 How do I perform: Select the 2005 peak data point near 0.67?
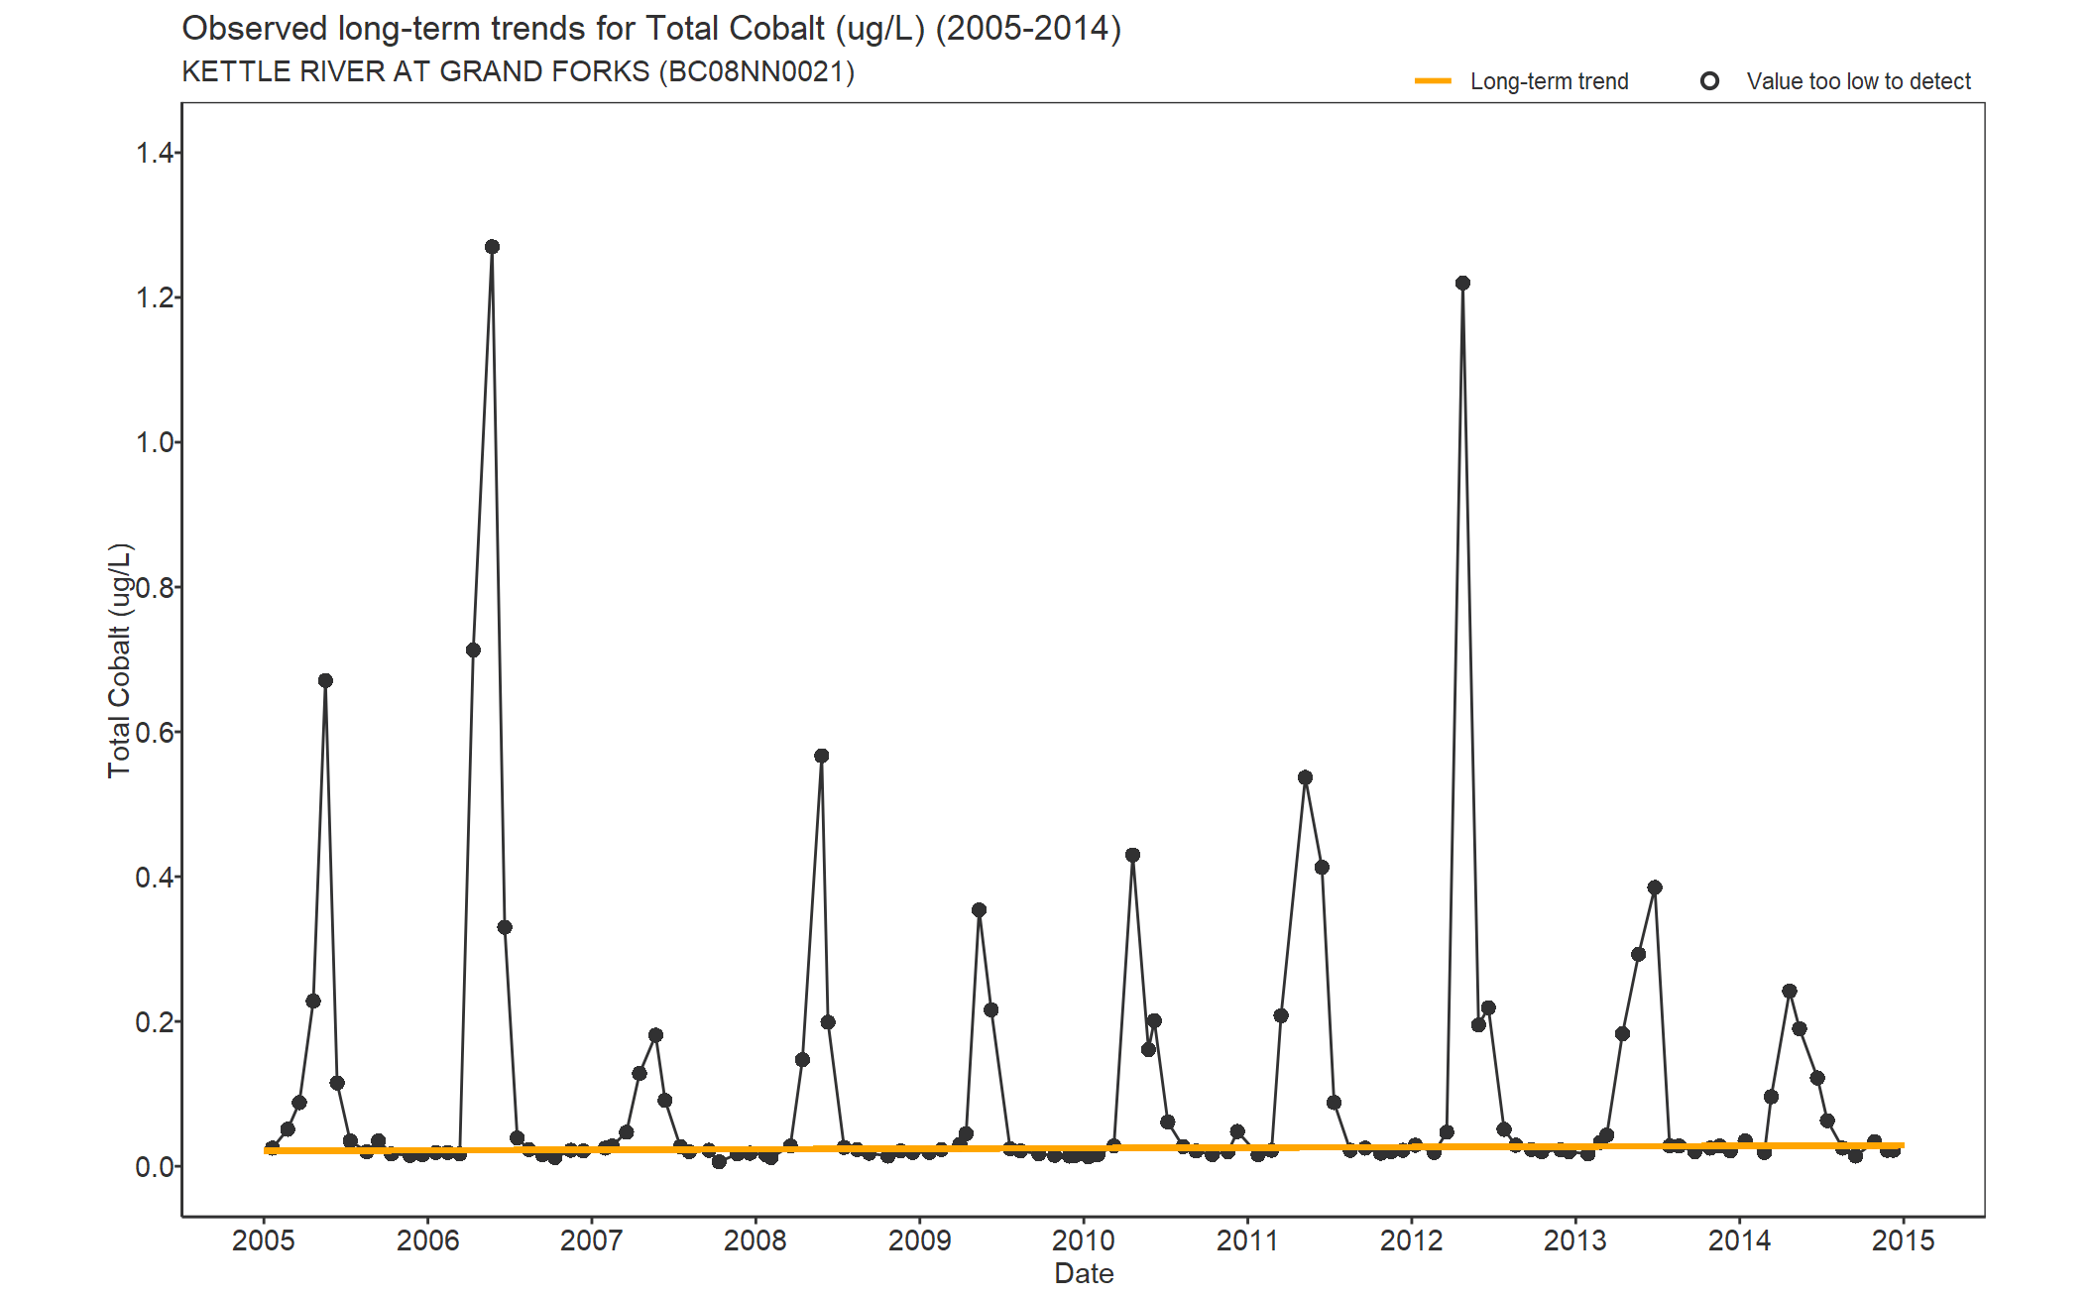(325, 680)
